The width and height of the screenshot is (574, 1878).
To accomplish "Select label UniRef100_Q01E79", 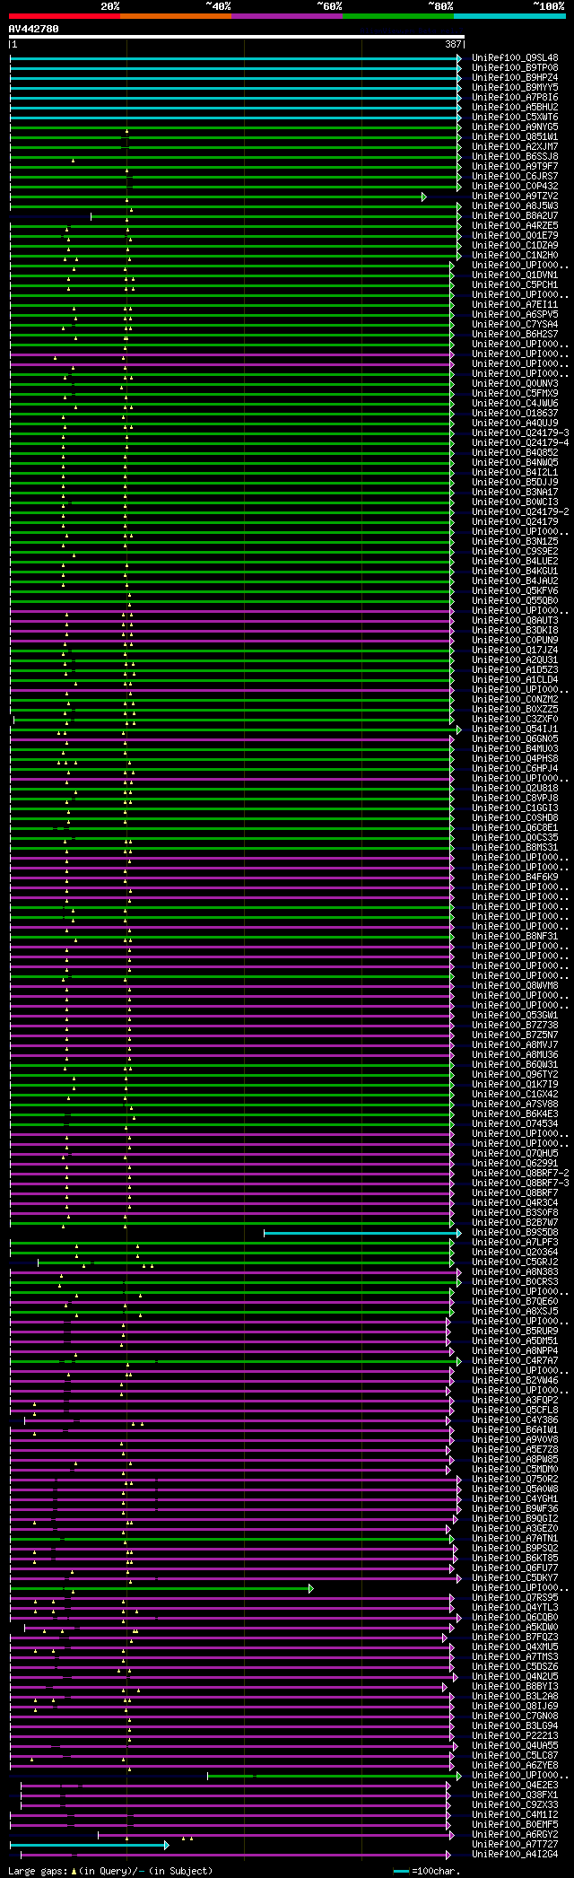I will click(x=515, y=236).
